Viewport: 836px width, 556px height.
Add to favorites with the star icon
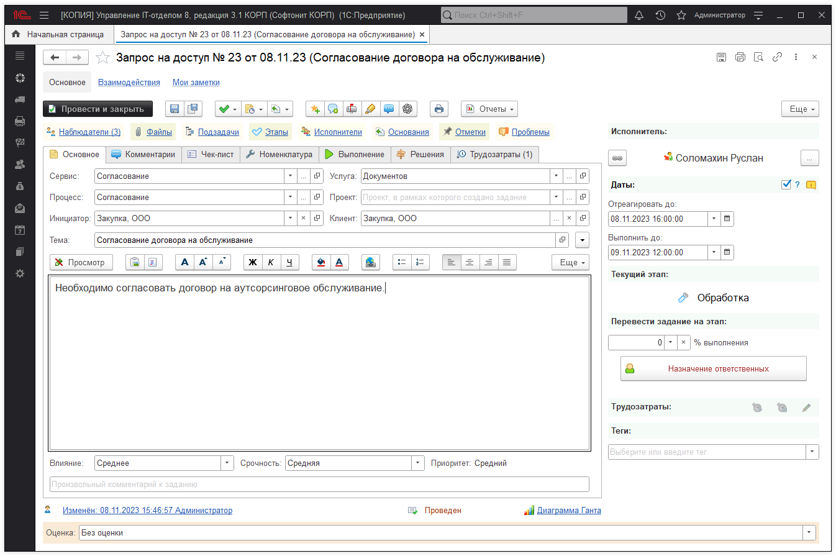(102, 58)
